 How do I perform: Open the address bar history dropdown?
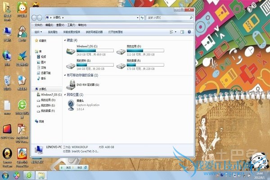138,18
